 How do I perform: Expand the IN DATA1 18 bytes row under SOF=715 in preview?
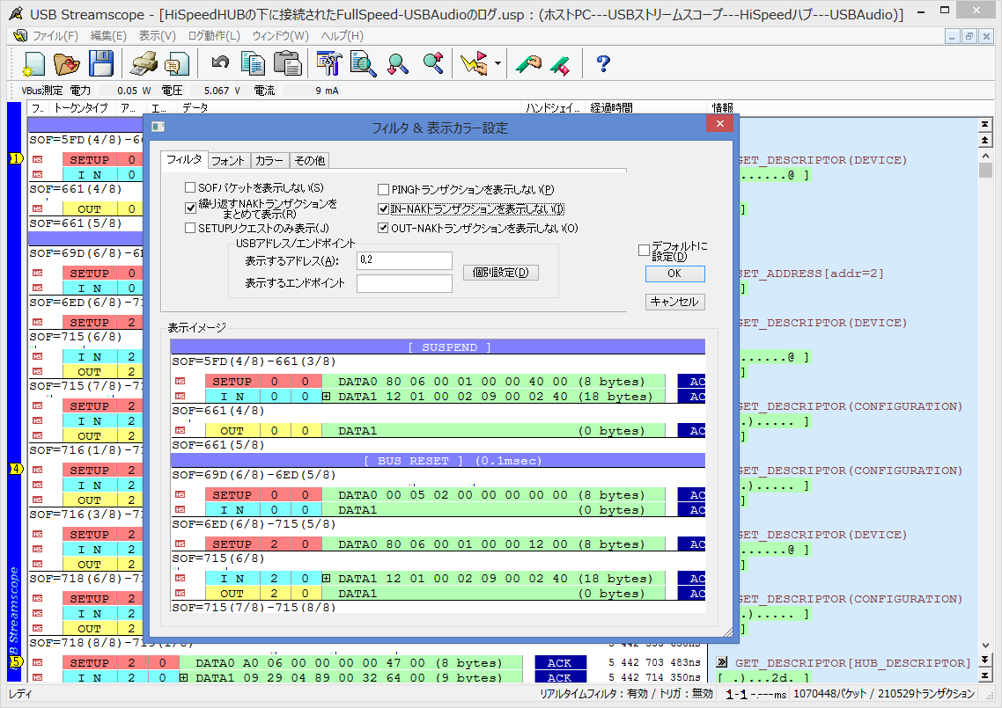click(x=327, y=579)
